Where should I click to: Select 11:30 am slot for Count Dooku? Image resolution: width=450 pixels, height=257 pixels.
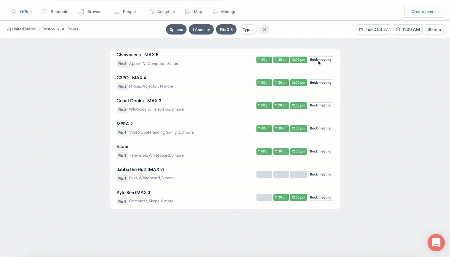point(281,105)
